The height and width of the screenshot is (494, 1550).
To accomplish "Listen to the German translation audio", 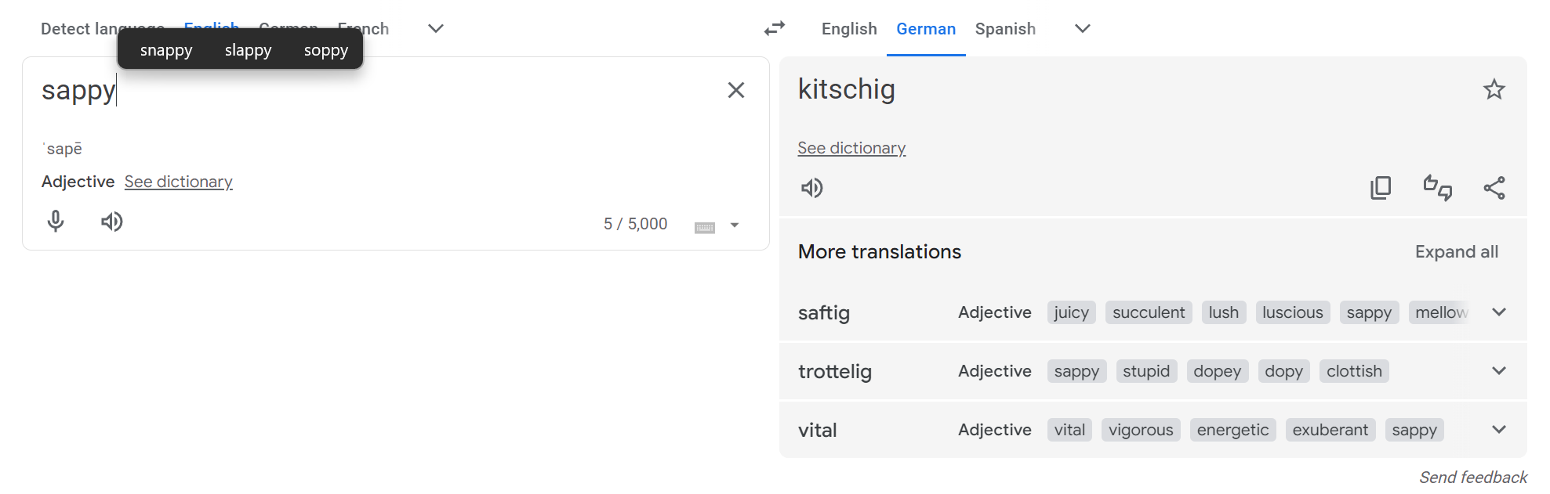I will tap(812, 188).
